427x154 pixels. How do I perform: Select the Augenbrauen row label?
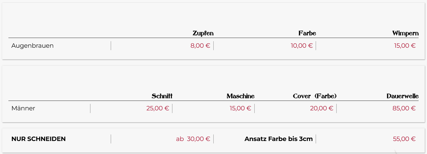(x=33, y=46)
